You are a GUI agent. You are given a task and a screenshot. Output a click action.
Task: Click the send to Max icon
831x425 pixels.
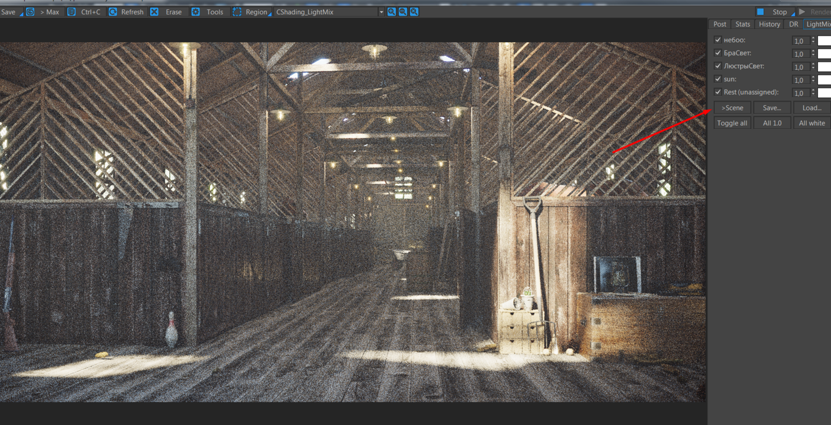pos(30,12)
